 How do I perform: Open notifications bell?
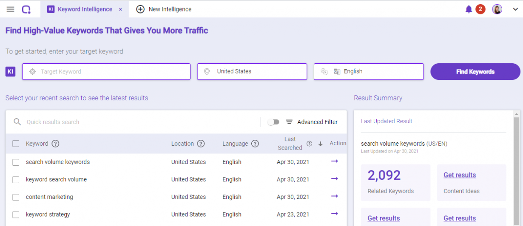click(469, 9)
